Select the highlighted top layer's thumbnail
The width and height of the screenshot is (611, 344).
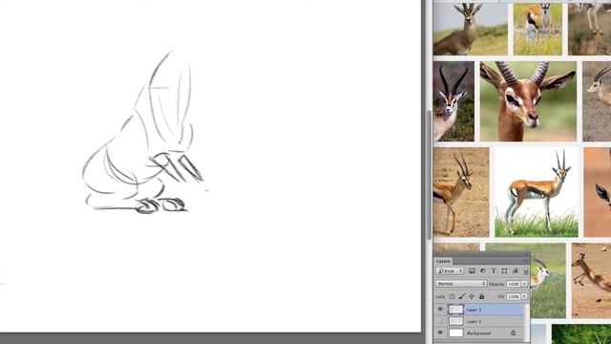pyautogui.click(x=456, y=310)
